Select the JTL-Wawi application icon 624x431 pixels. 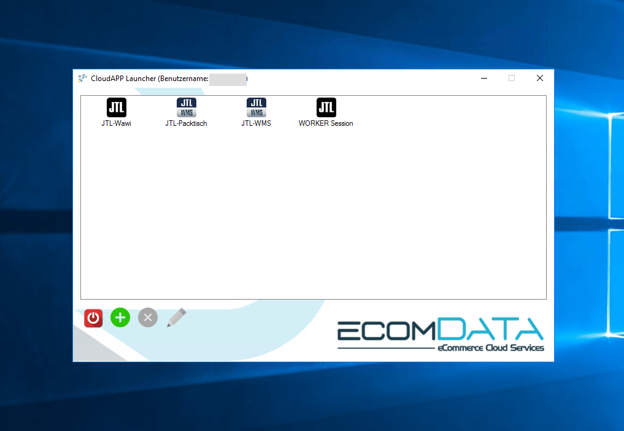coord(116,107)
